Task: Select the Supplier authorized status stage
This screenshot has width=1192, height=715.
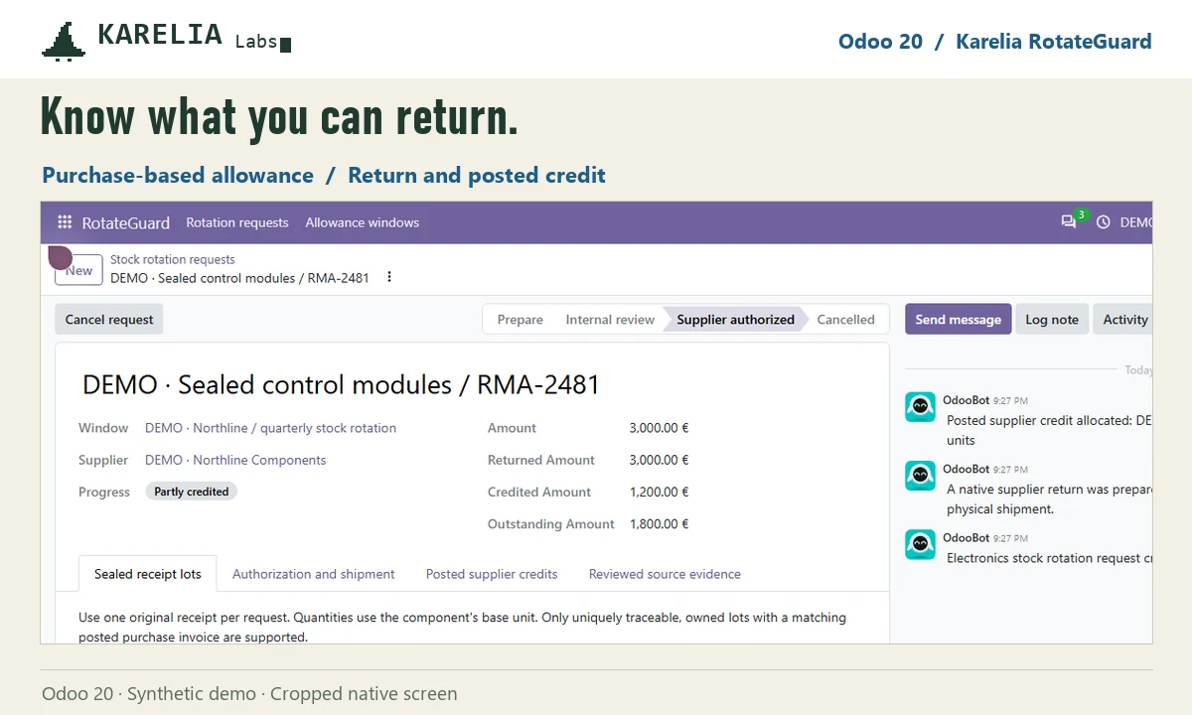Action: pyautogui.click(x=736, y=320)
